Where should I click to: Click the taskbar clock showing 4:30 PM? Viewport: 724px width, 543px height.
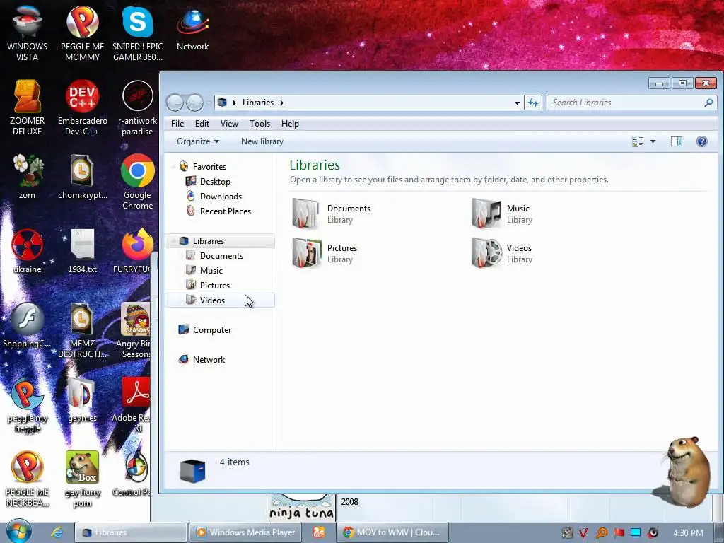coord(688,533)
